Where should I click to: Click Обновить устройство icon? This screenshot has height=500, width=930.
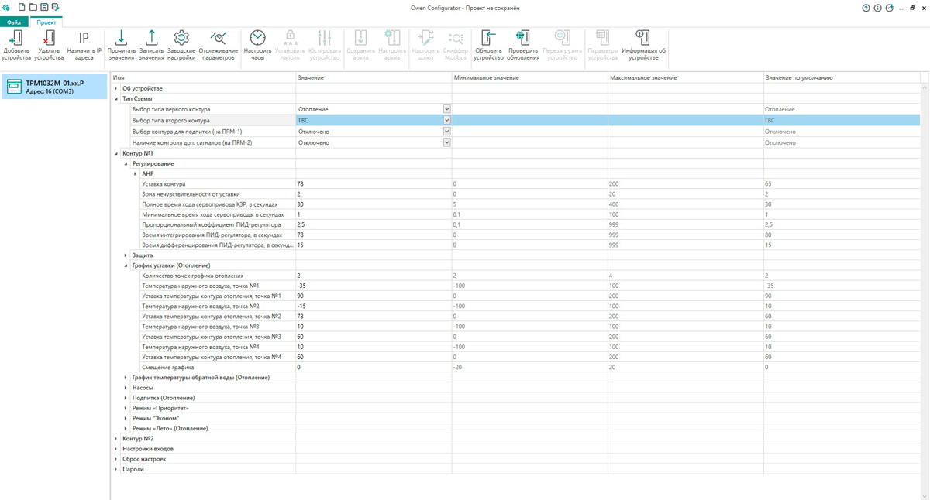[x=488, y=39]
